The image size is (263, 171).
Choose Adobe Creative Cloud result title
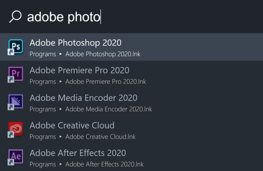pos(72,125)
